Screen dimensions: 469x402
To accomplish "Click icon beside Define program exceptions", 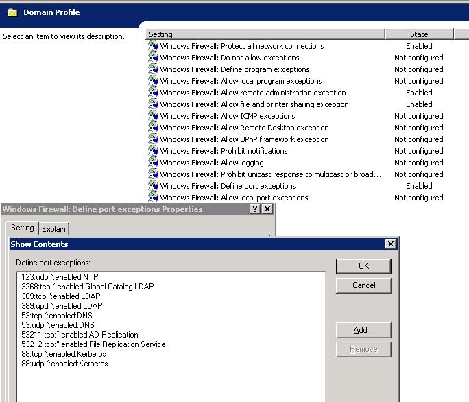I will tap(153, 69).
